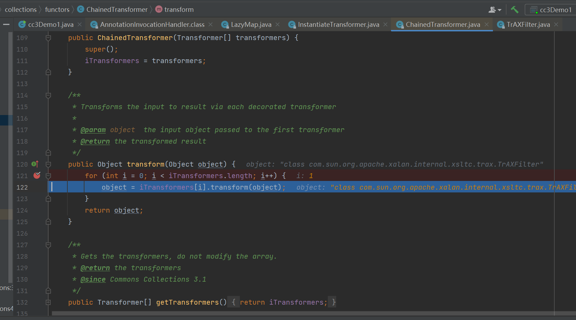Screen dimensions: 576x320
Task: Click '@since' tag on line 130
Action: [x=93, y=279]
